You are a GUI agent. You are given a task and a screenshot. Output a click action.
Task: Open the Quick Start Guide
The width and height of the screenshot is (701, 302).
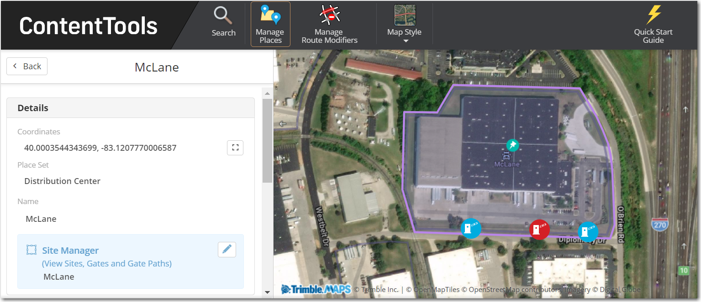click(653, 24)
